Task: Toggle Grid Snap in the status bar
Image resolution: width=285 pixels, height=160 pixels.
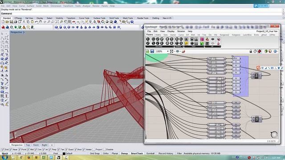Action: (95, 153)
